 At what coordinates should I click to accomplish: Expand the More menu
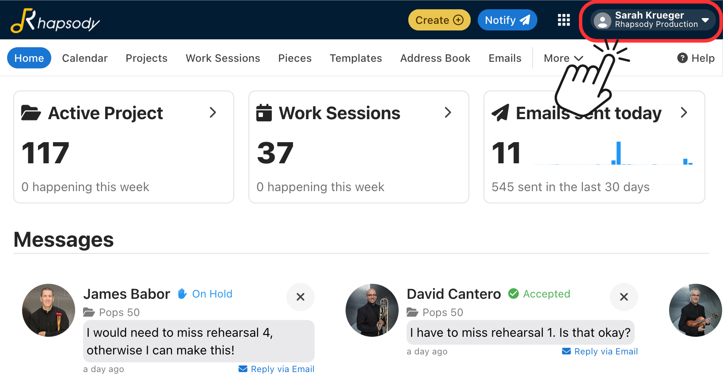click(x=563, y=58)
